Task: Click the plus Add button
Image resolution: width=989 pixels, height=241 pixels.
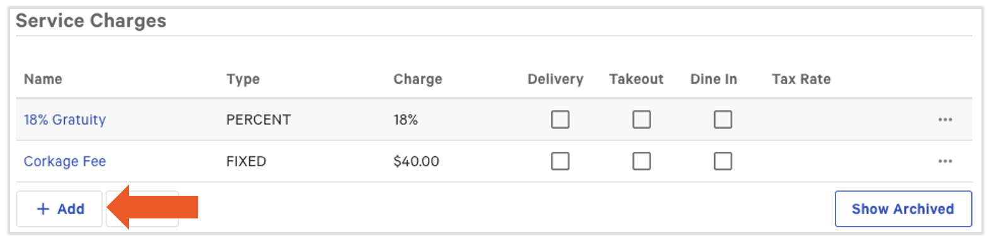Action: (59, 209)
